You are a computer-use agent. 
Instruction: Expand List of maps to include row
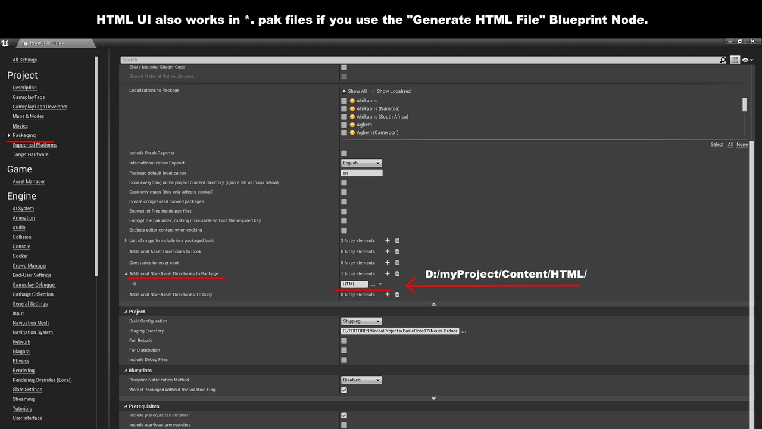click(x=126, y=241)
